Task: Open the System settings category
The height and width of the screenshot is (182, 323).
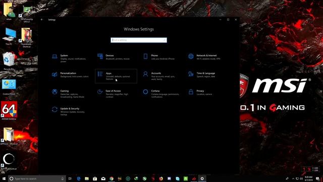Action: pos(71,59)
